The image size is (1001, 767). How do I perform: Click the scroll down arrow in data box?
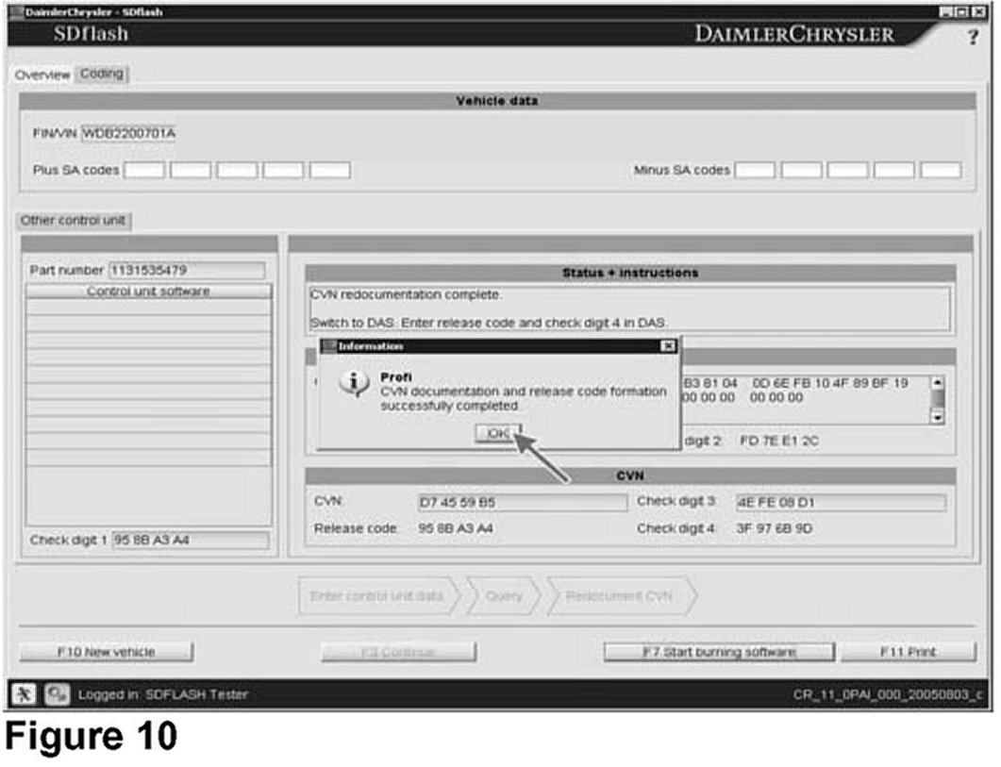(937, 417)
